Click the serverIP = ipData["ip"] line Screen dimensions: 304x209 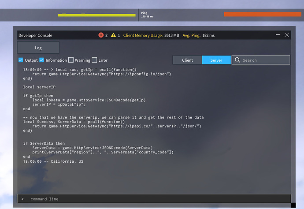(x=59, y=104)
